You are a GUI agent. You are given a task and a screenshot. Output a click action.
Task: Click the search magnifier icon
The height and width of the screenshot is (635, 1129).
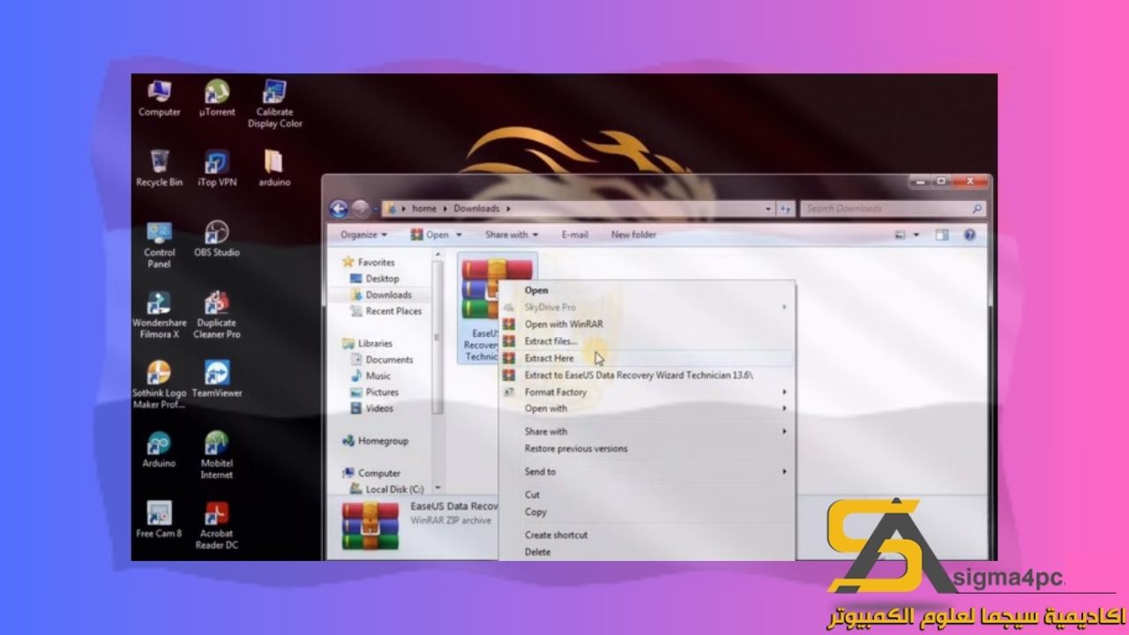tap(976, 209)
